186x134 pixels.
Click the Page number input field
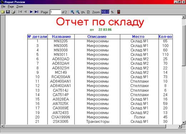(55, 12)
